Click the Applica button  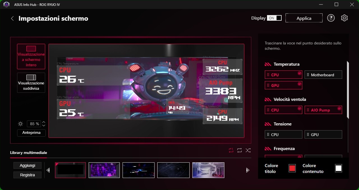coord(304,18)
